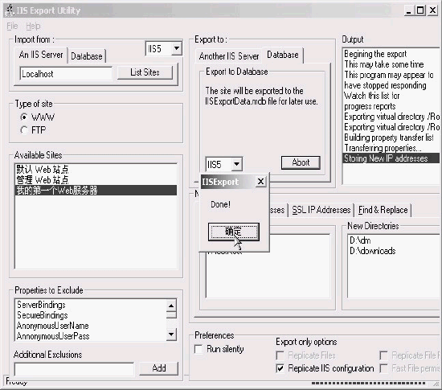This screenshot has height=390, width=442.
Task: Open the IIS5 dropdown in Import from
Action: click(x=177, y=48)
